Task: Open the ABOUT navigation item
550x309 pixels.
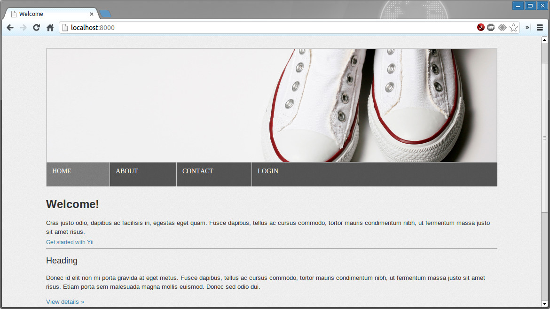Action: coord(127,171)
